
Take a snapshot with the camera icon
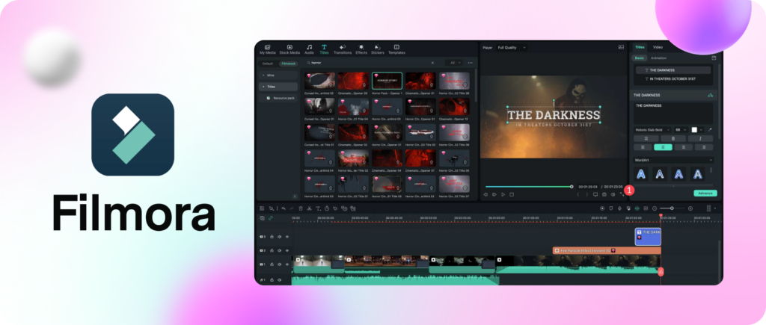click(603, 194)
